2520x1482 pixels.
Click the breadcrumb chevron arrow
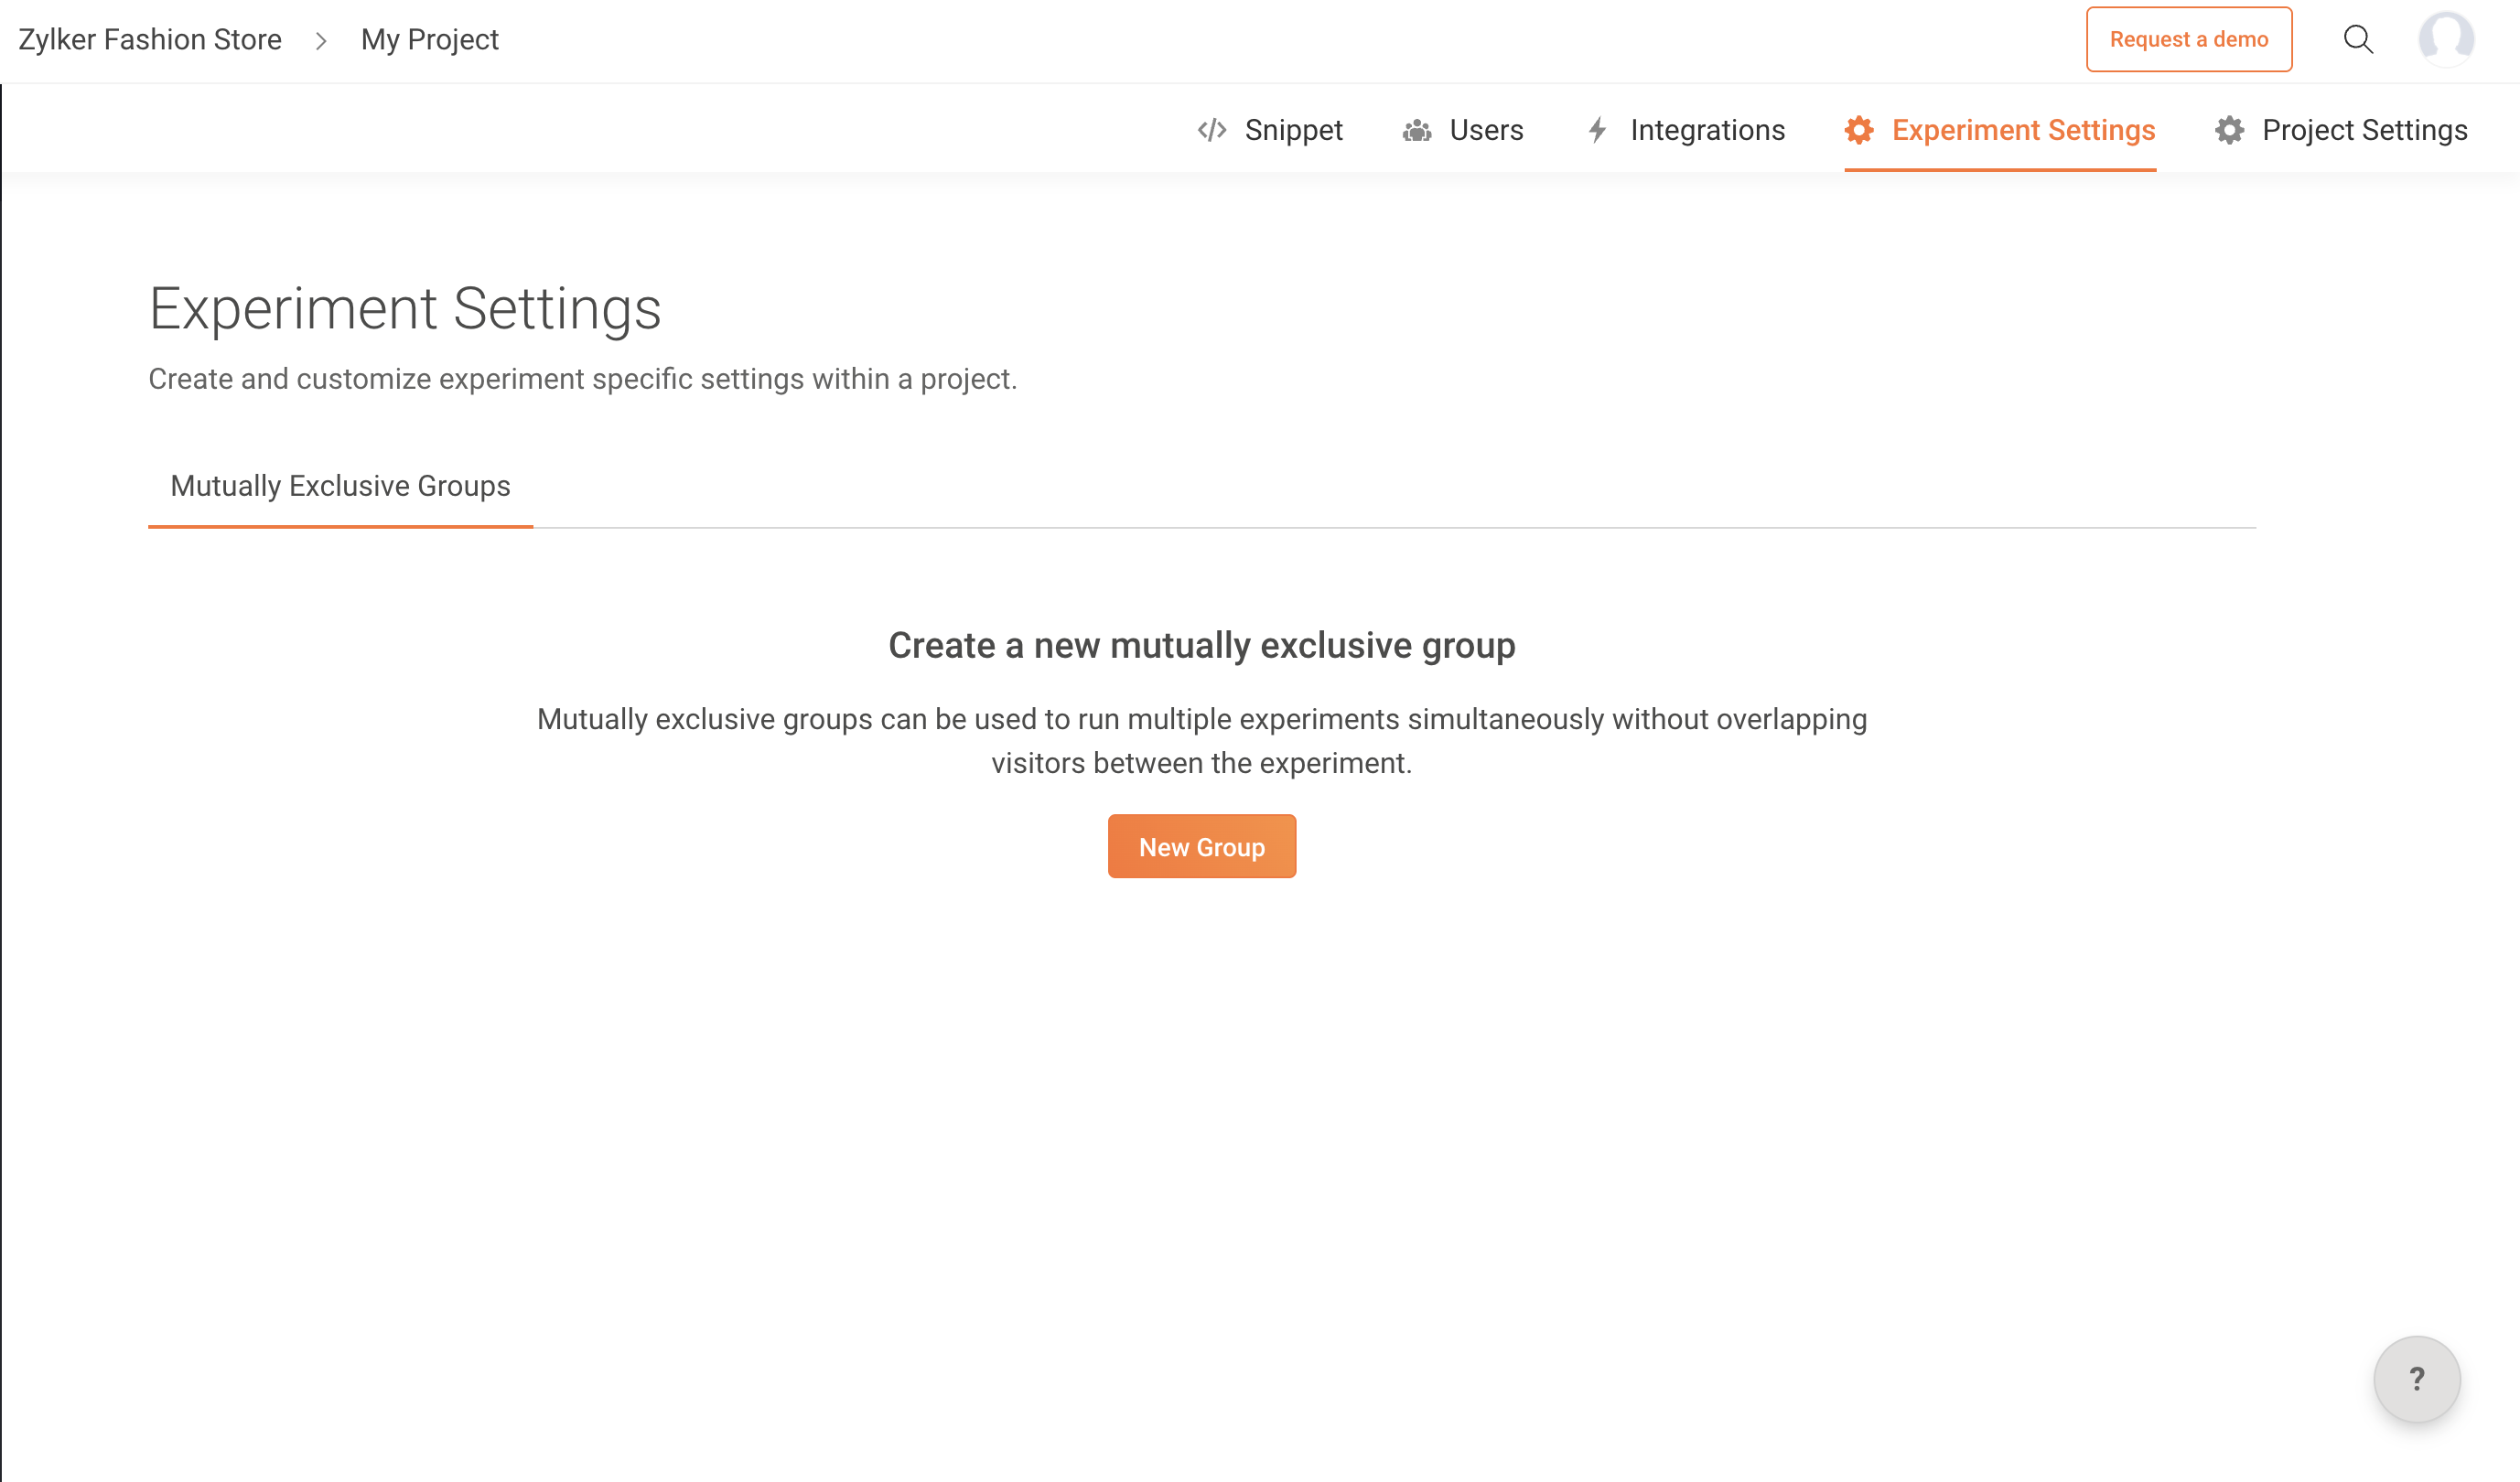pyautogui.click(x=321, y=40)
